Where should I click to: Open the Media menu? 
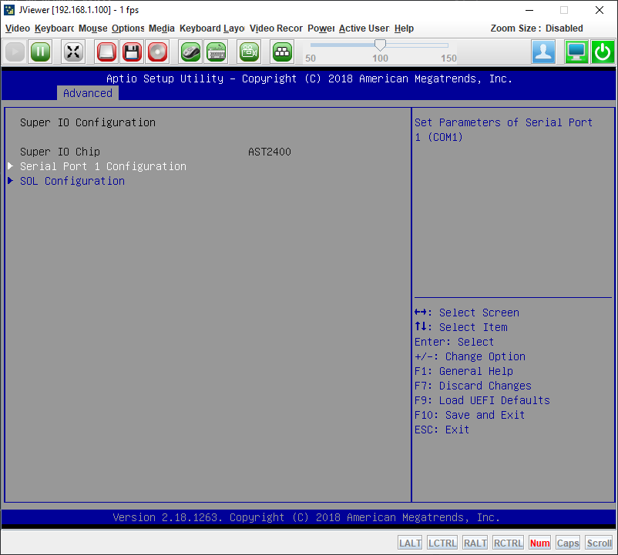click(x=162, y=28)
